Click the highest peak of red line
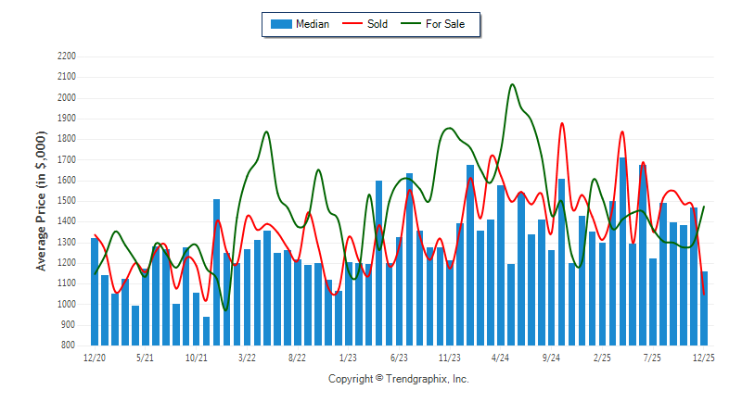 click(x=561, y=123)
